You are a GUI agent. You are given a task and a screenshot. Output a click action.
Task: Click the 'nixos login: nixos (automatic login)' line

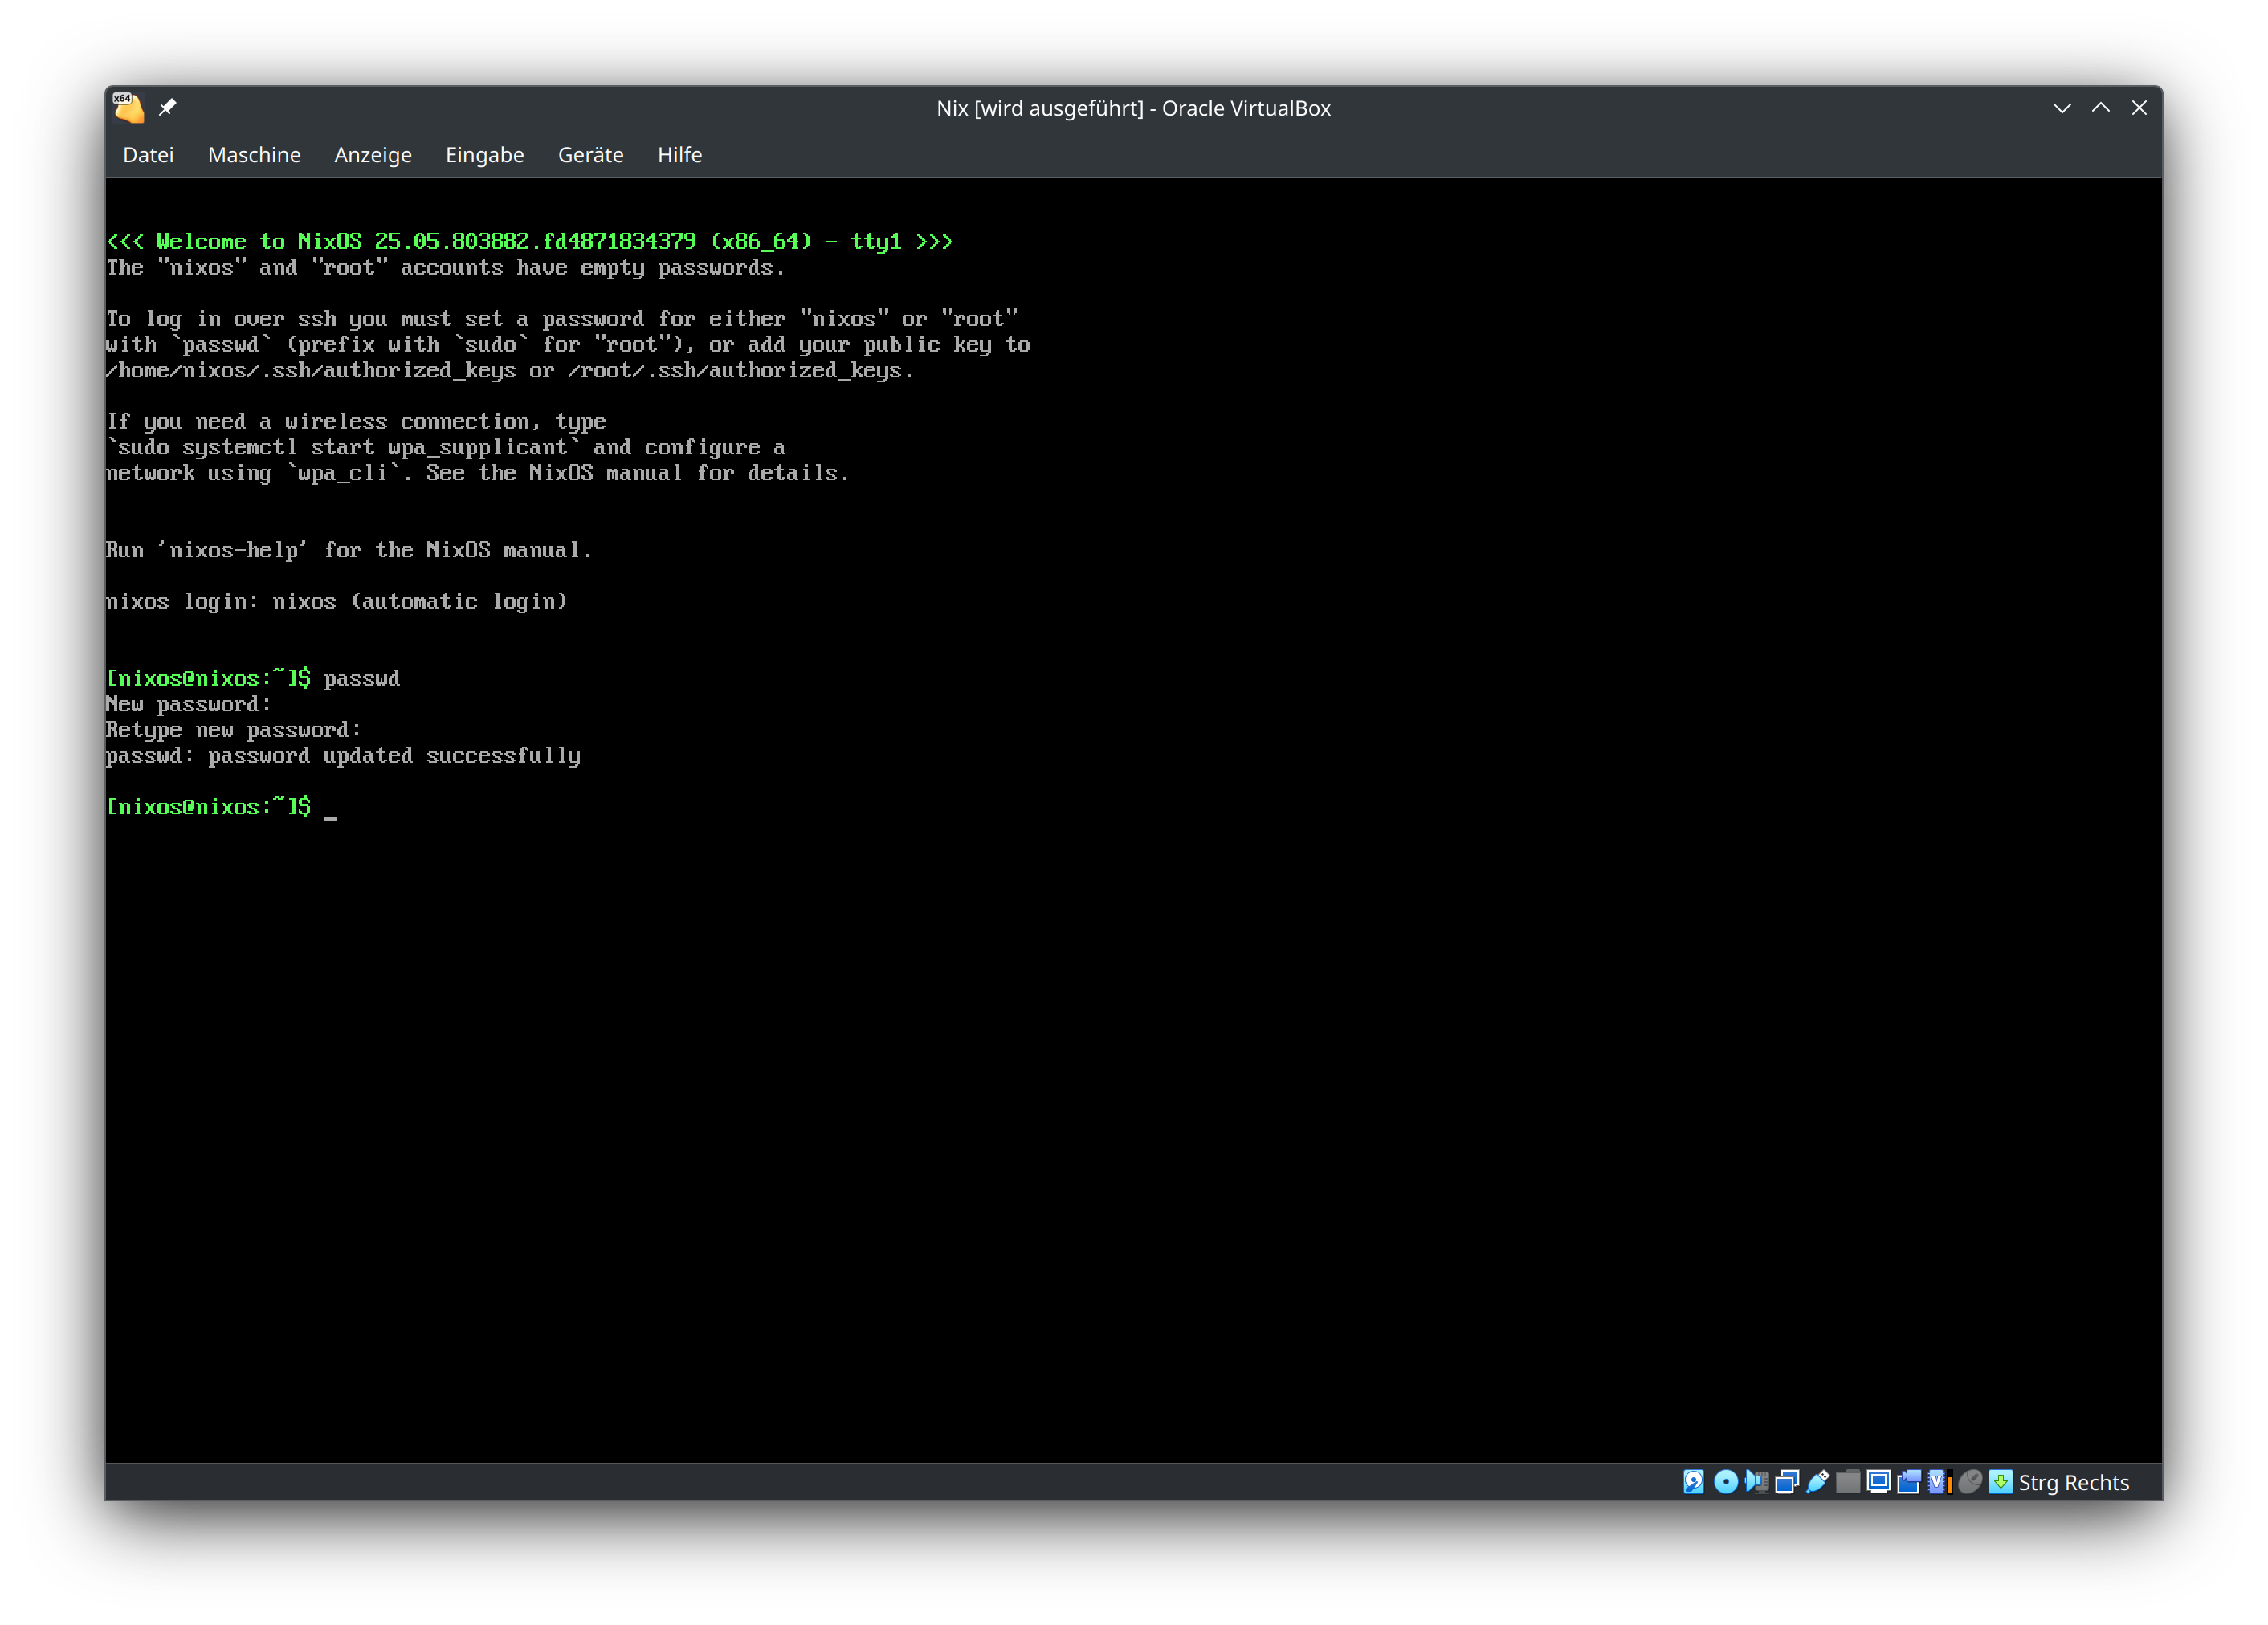[x=337, y=601]
